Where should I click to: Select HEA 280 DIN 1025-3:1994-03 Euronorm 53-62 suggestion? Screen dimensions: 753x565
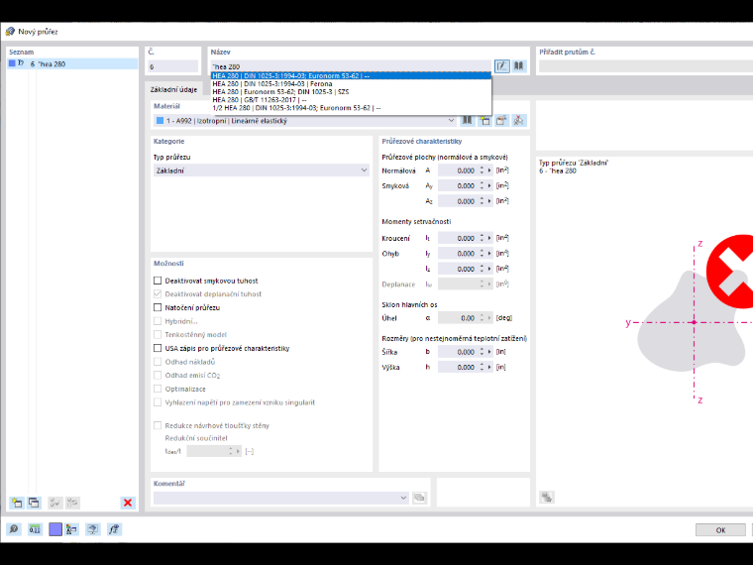(x=351, y=75)
